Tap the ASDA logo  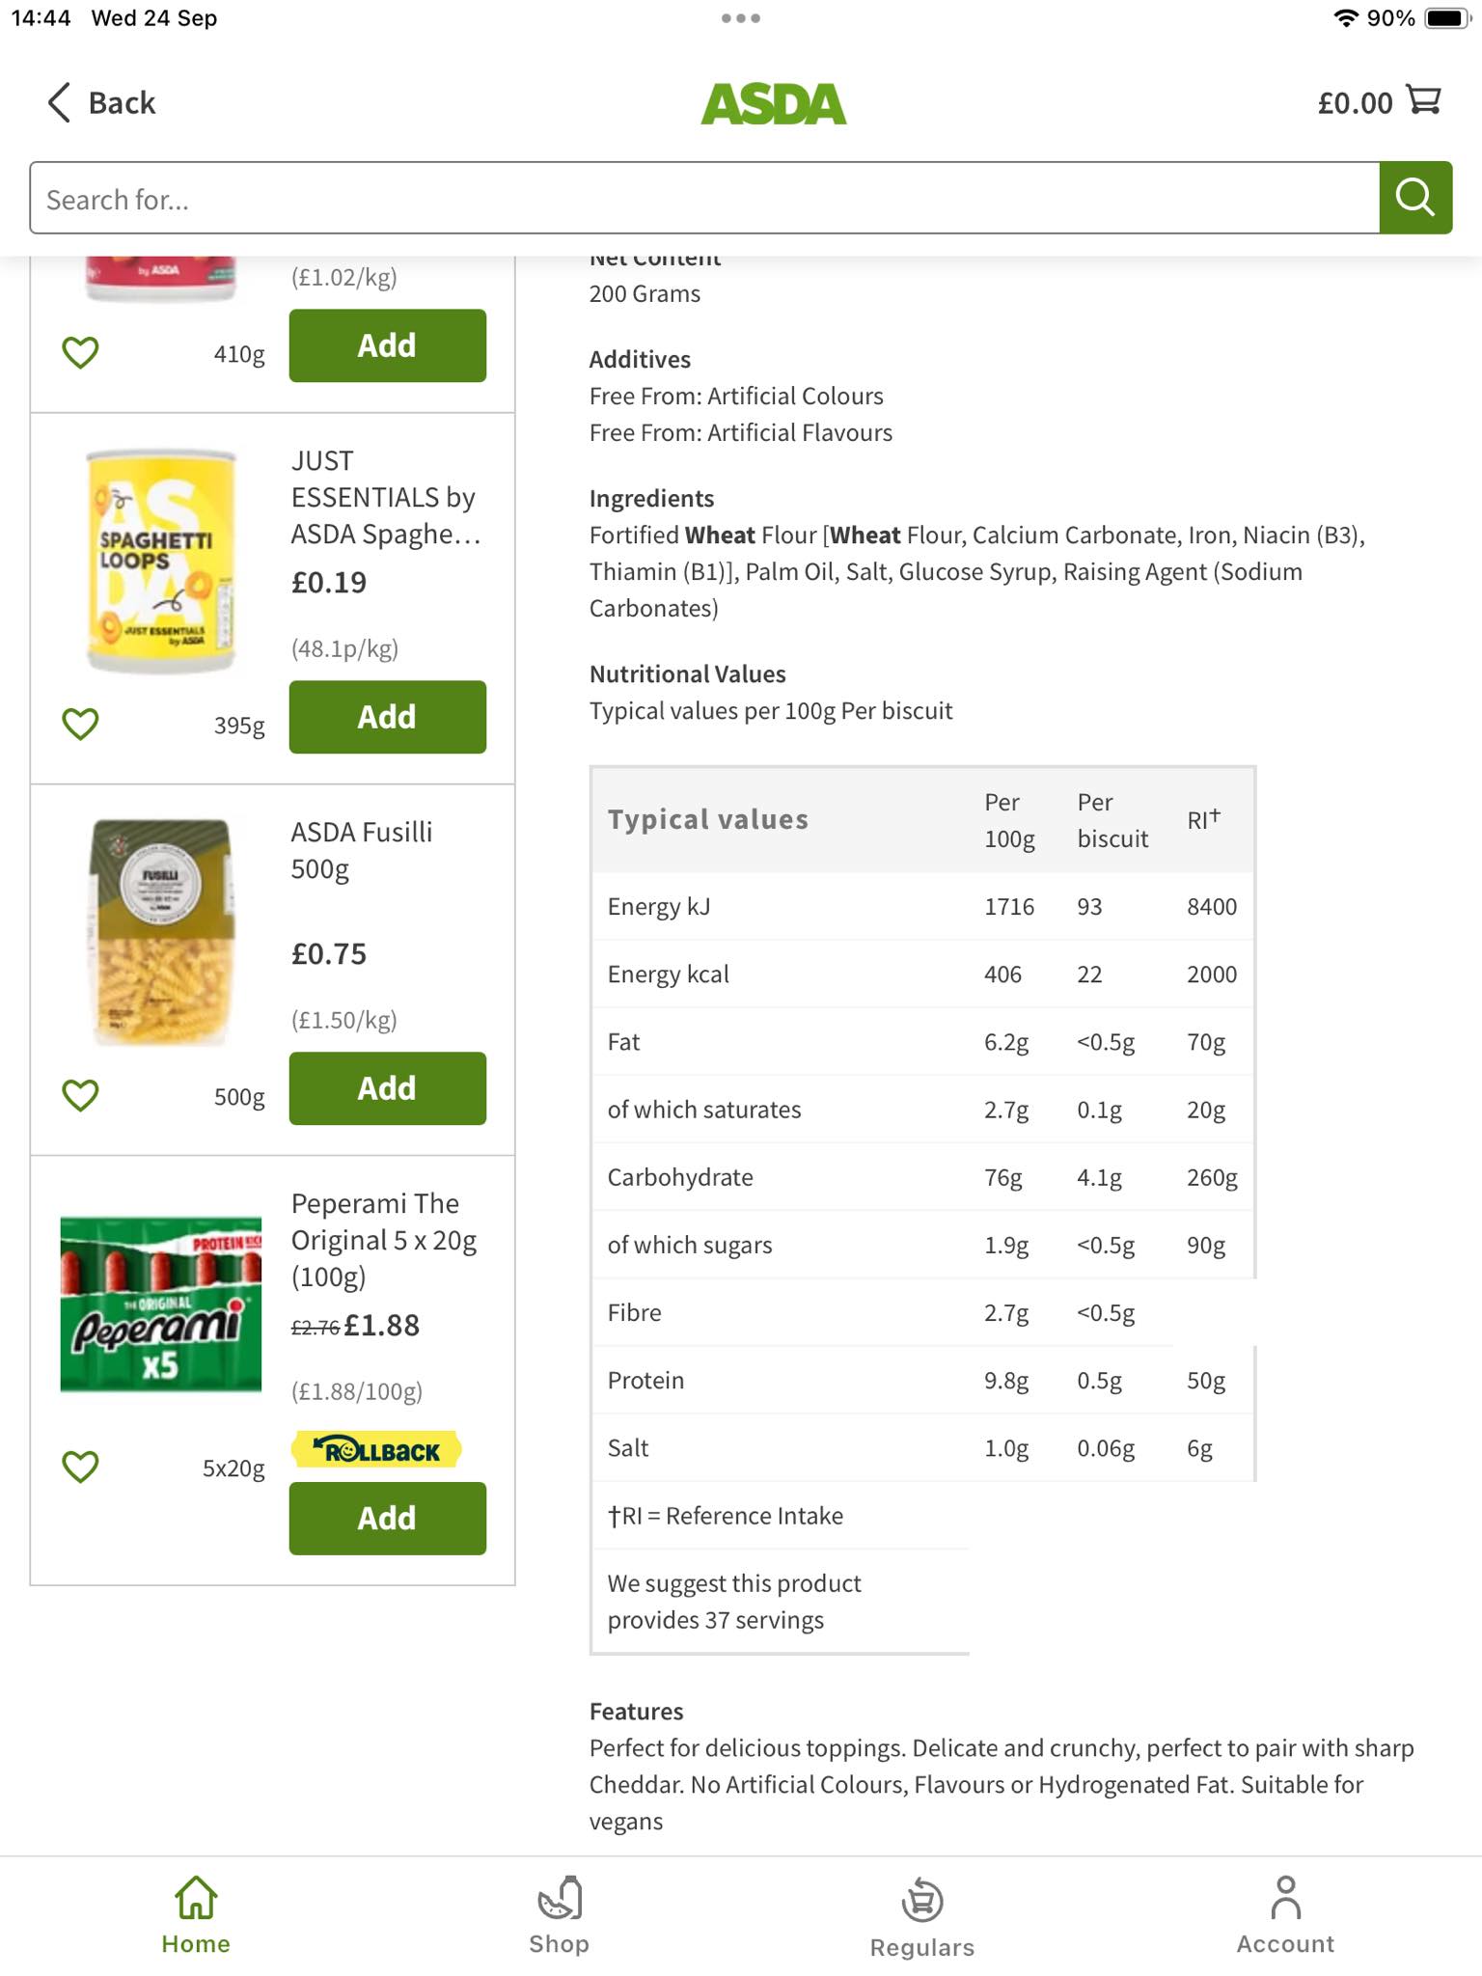click(x=774, y=103)
